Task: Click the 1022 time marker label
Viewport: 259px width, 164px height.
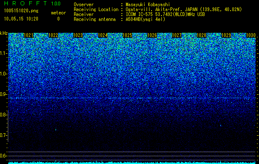Action: 54,35
